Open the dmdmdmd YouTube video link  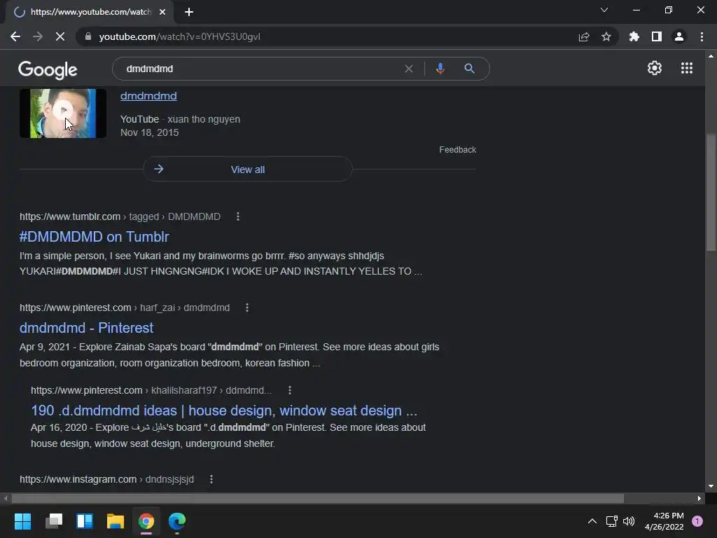[148, 95]
